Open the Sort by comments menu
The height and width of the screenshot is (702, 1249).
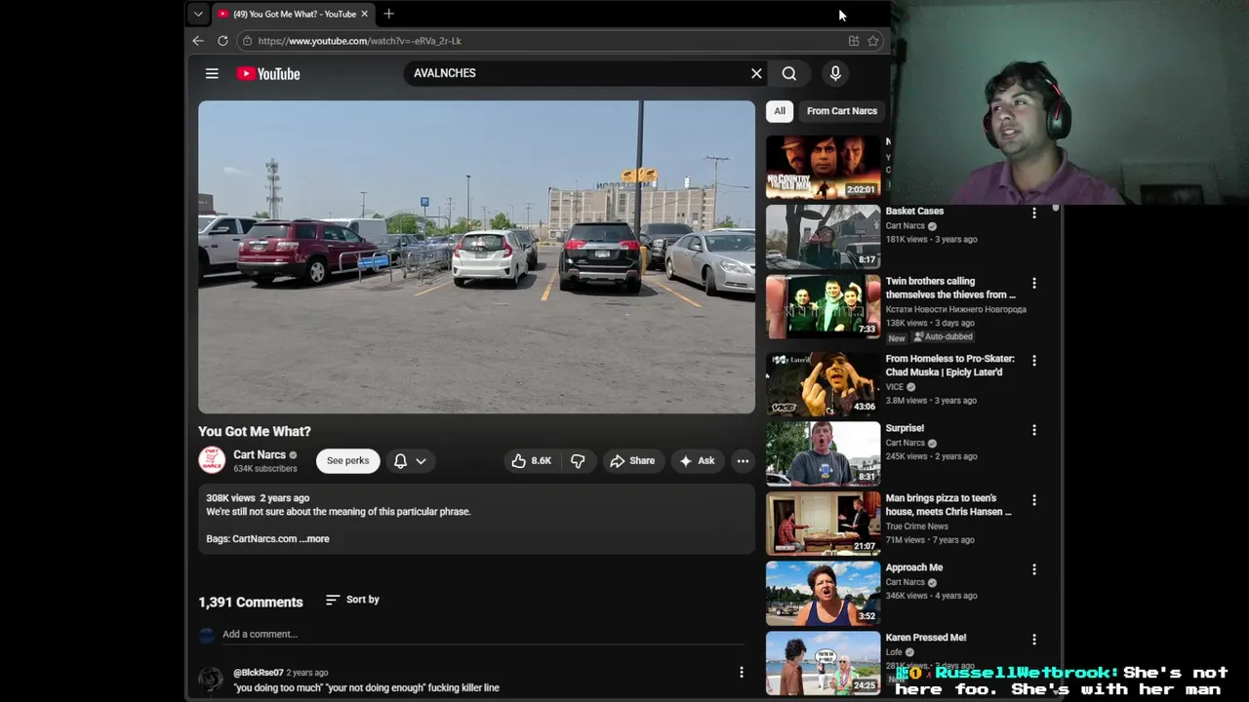coord(352,600)
